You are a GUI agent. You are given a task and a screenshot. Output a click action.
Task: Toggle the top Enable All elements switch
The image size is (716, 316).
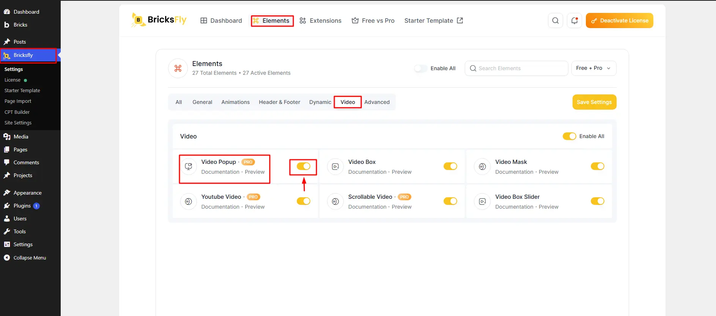[420, 68]
